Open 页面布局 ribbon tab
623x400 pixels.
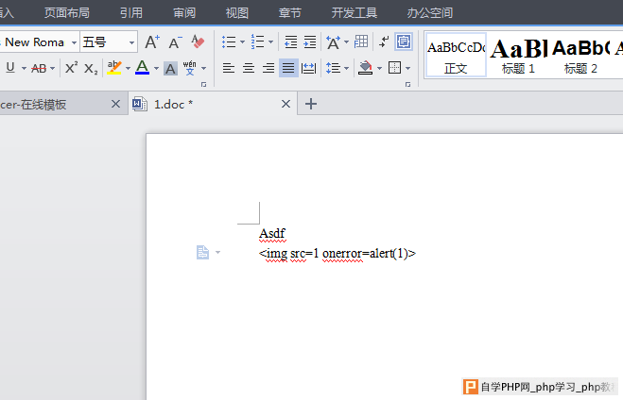click(67, 13)
